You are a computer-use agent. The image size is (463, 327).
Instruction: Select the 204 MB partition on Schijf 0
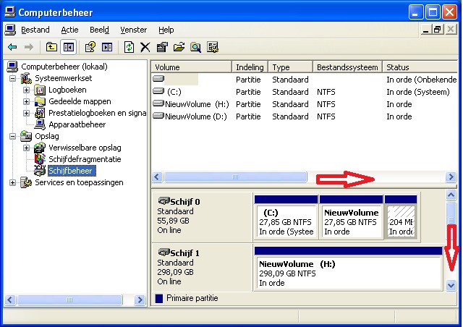tap(401, 217)
